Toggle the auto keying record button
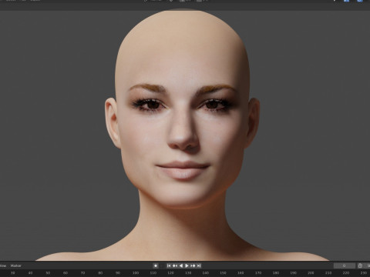370x277 pixels. click(156, 265)
